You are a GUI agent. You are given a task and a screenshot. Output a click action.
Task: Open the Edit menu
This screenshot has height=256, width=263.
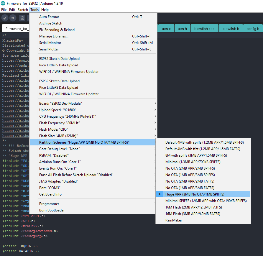pos(12,10)
